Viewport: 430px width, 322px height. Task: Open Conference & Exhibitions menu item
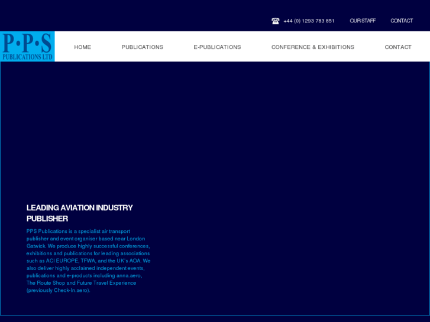coord(313,47)
